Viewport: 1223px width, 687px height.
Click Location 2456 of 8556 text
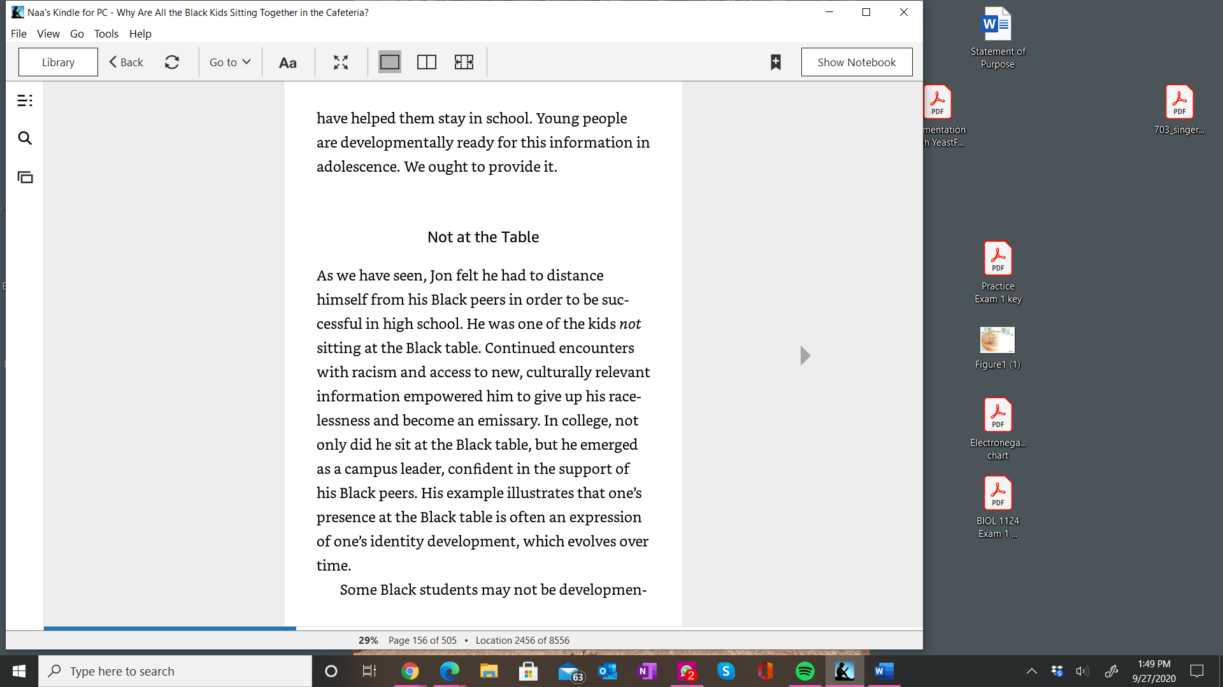point(522,641)
